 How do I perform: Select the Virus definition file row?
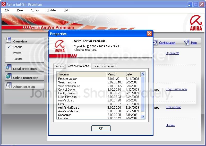[99, 86]
